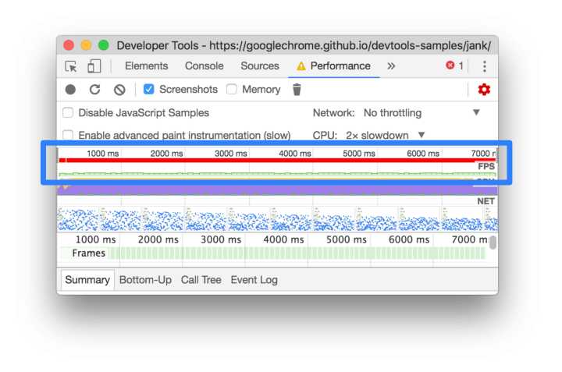Select the Summary tab
Image resolution: width=562 pixels, height=372 pixels.
tap(87, 280)
